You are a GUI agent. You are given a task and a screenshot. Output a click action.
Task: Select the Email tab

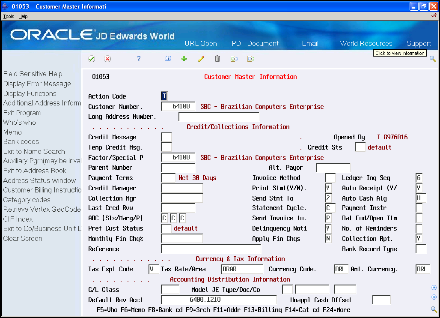coord(310,44)
